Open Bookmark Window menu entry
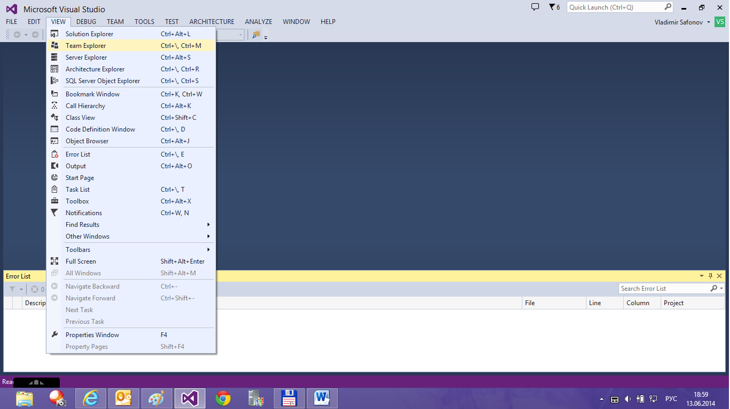The width and height of the screenshot is (730, 409). [131, 94]
